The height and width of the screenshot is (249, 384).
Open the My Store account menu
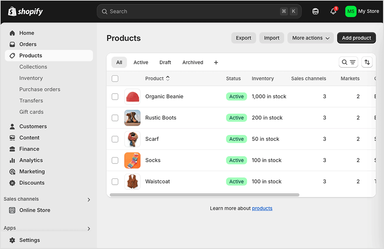pos(362,11)
